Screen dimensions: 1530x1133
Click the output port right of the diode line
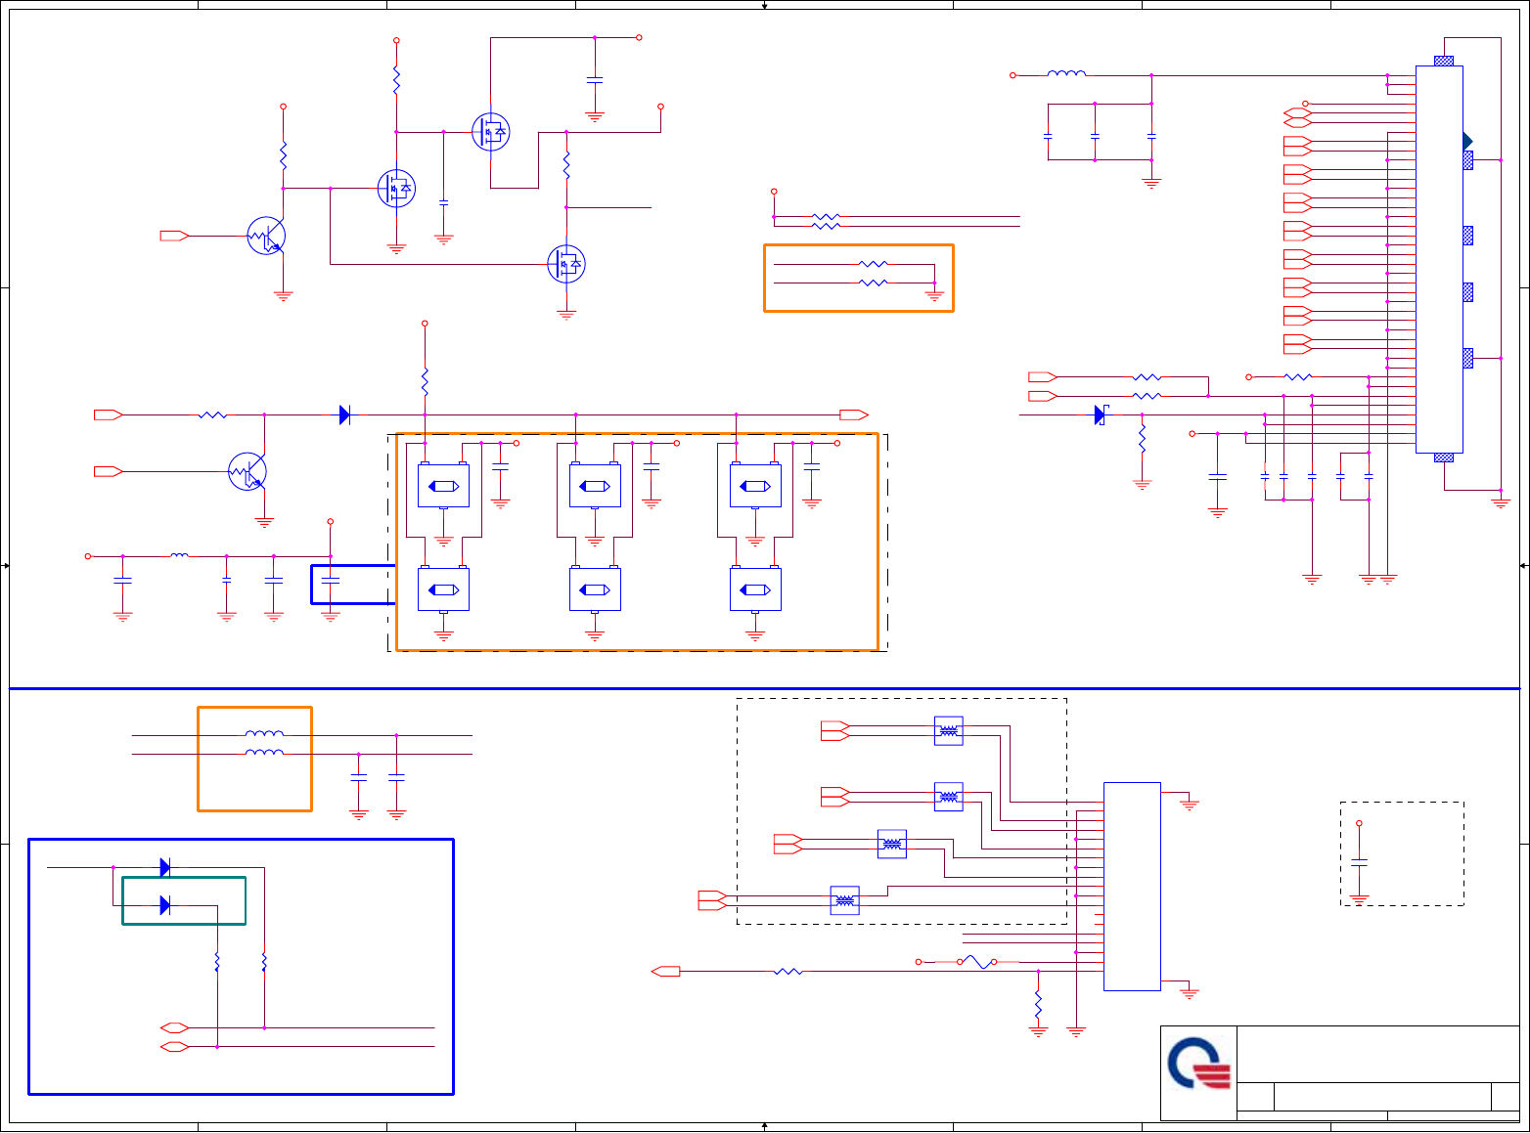[x=854, y=415]
